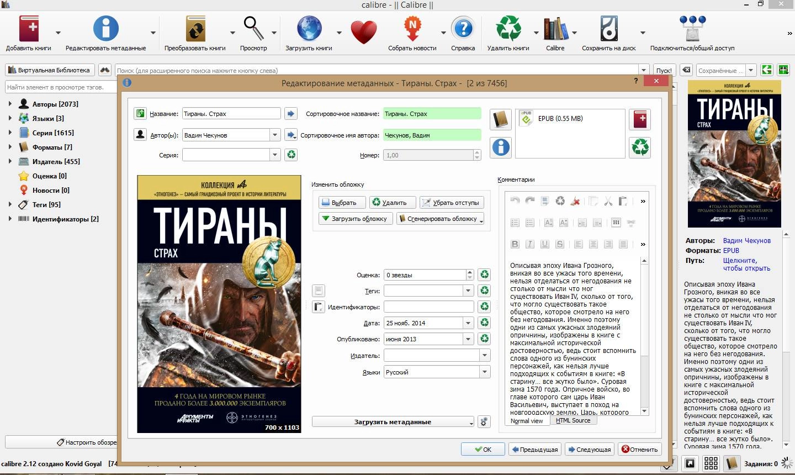Expand the Серия [1615] tree node
795x475 pixels.
[x=10, y=133]
